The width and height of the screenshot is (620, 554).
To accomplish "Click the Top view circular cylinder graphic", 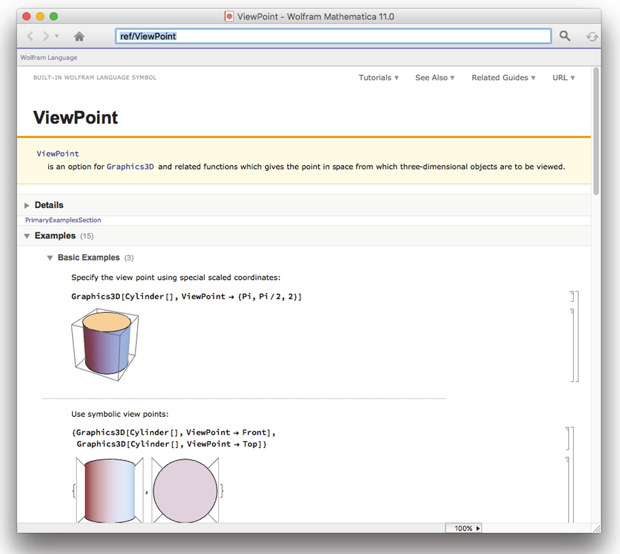I will tap(185, 490).
